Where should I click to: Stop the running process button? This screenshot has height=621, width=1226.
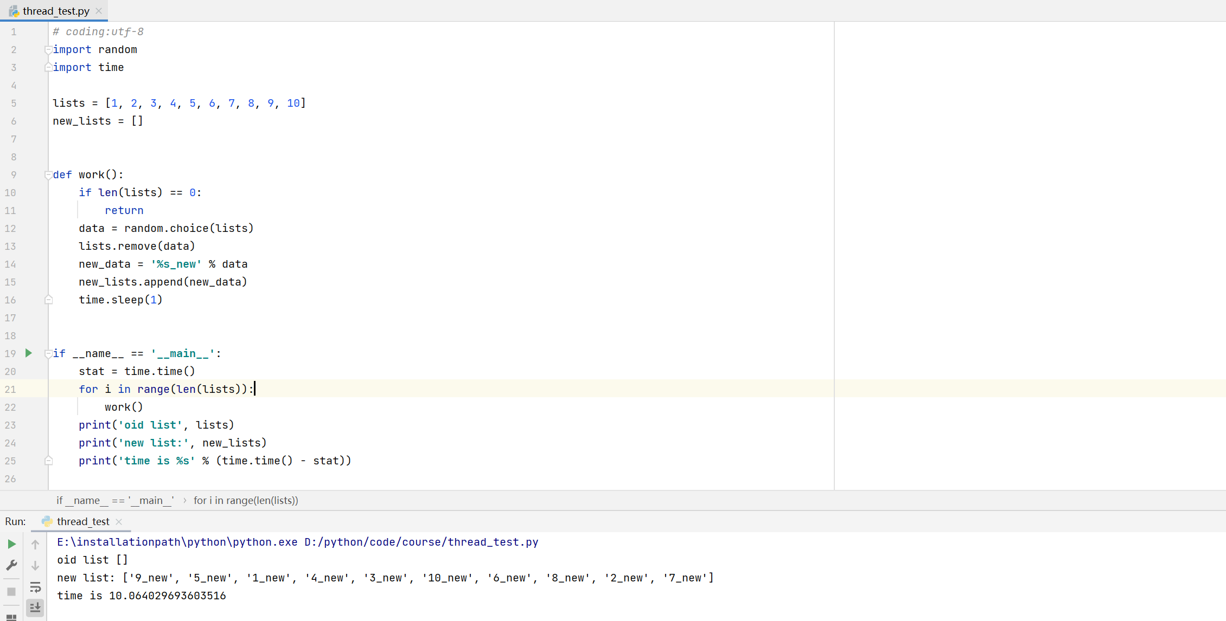point(11,591)
